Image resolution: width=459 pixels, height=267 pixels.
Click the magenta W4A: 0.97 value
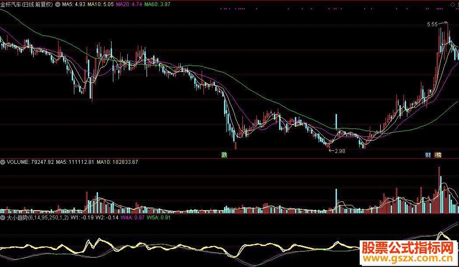[133, 218]
